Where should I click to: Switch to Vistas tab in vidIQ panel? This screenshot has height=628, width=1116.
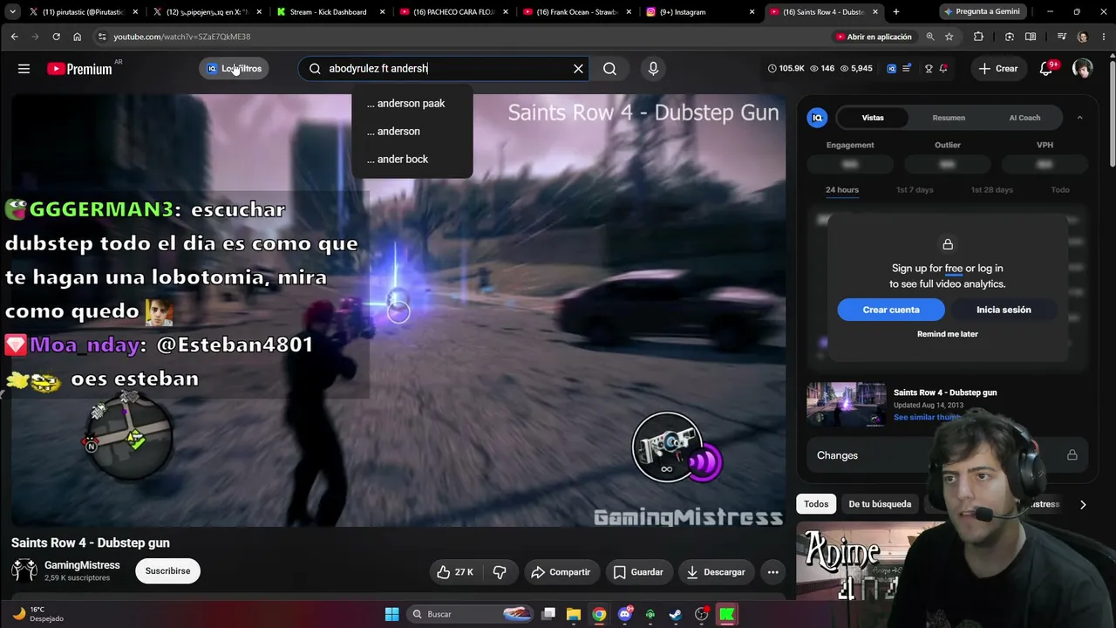pos(873,118)
